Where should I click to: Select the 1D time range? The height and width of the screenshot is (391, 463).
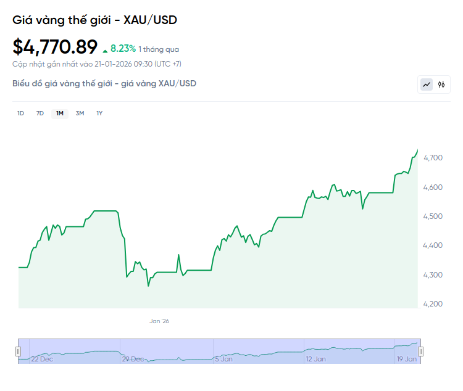point(20,113)
